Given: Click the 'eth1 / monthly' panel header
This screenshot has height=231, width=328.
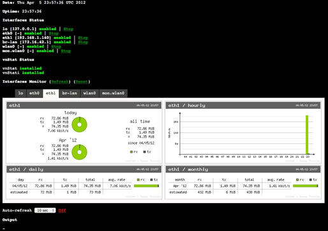Looking at the screenshot, I should pos(243,169).
